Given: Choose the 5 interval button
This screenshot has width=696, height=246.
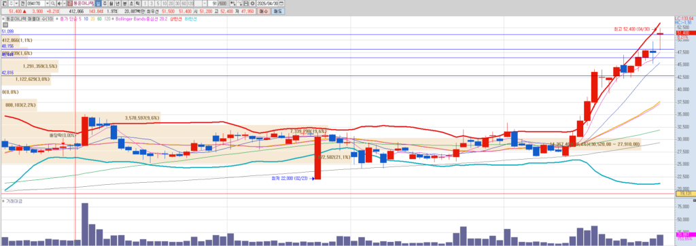Looking at the screenshot, I should [158, 3].
